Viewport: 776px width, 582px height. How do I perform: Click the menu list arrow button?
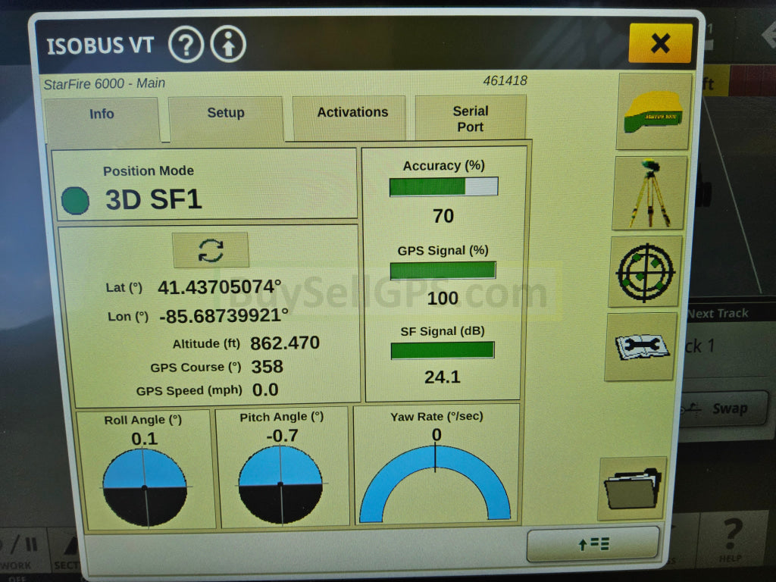593,544
